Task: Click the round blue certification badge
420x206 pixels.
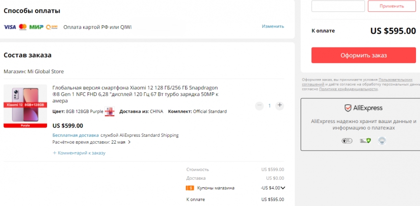Action: point(382,141)
